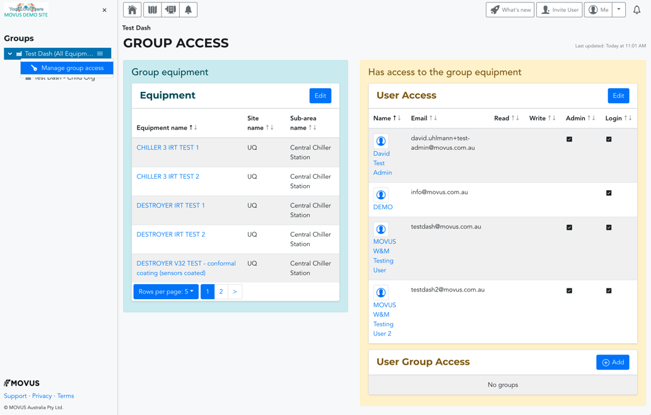
Task: Open the map view toolbar icon
Action: coord(153,9)
